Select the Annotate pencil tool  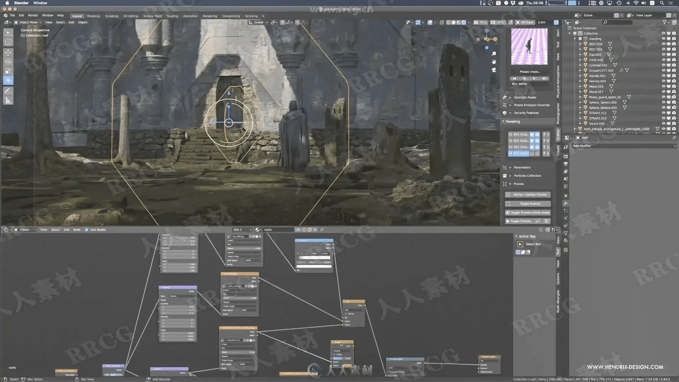(8, 91)
